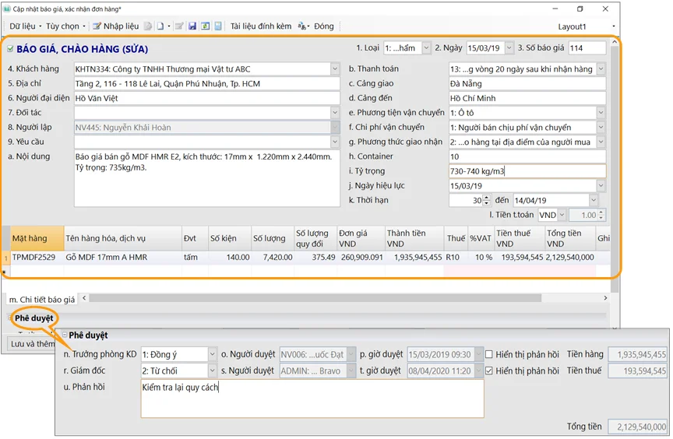Click the green refresh toolbar icon
Screen dimensions: 673x439
click(205, 26)
